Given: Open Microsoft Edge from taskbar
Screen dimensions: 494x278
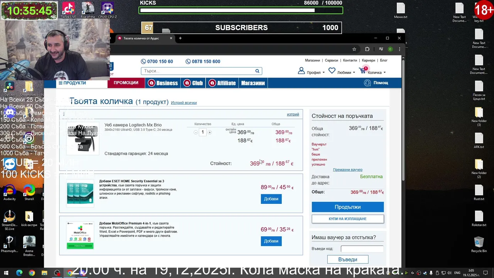Looking at the screenshot, I should point(19,273).
